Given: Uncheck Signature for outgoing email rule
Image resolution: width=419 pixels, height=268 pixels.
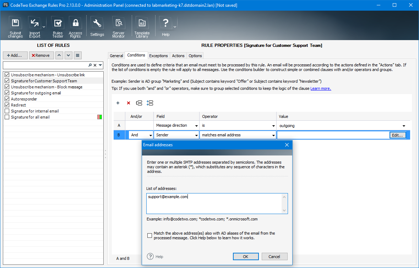Looking at the screenshot, I should (x=7, y=93).
